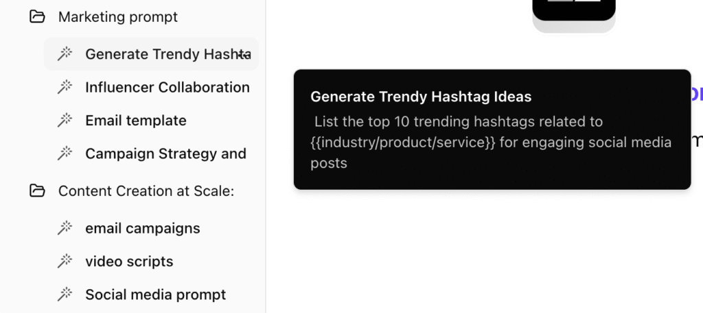Viewport: 703px width, 313px height.
Task: Click the magic wand icon beside Generate Trendy Hashtag
Action: 65,54
